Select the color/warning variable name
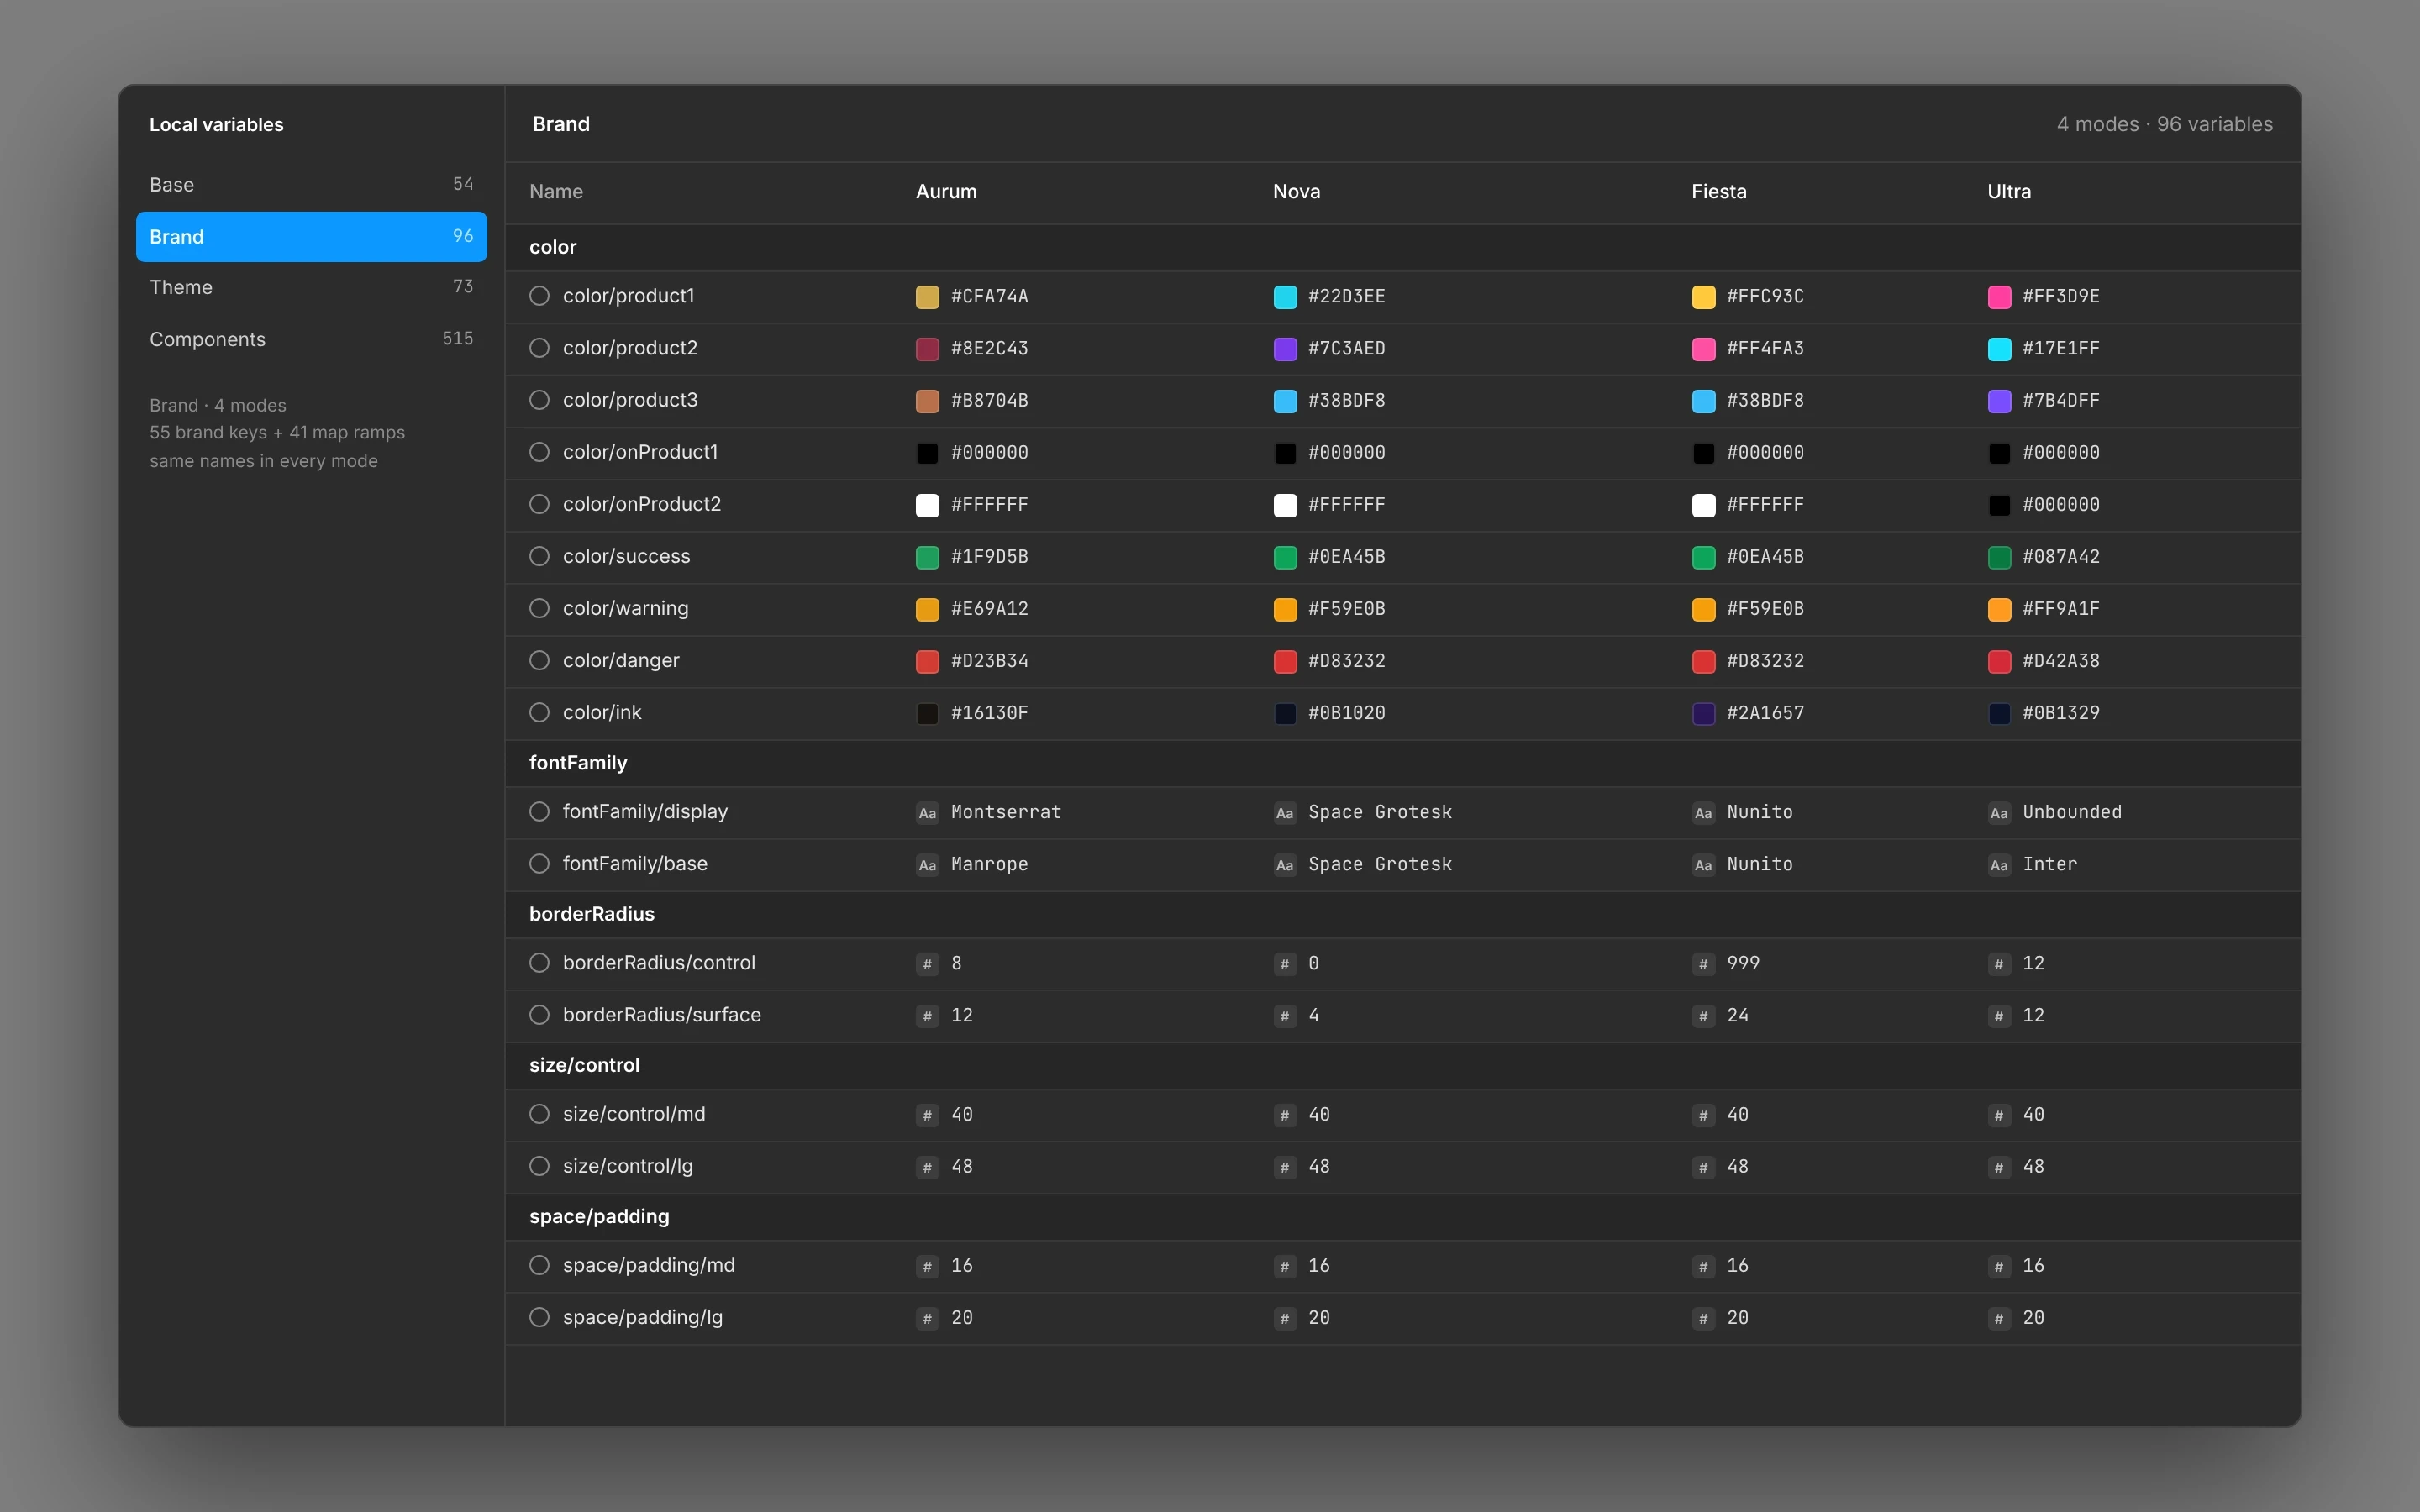This screenshot has width=2420, height=1512. click(x=625, y=608)
